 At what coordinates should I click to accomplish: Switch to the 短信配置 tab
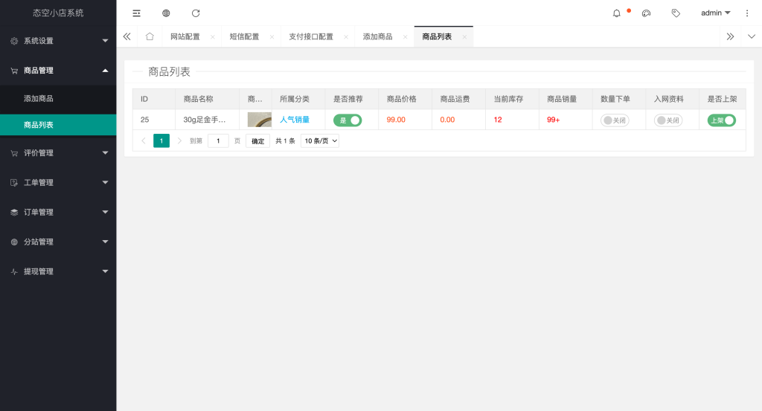coord(244,37)
